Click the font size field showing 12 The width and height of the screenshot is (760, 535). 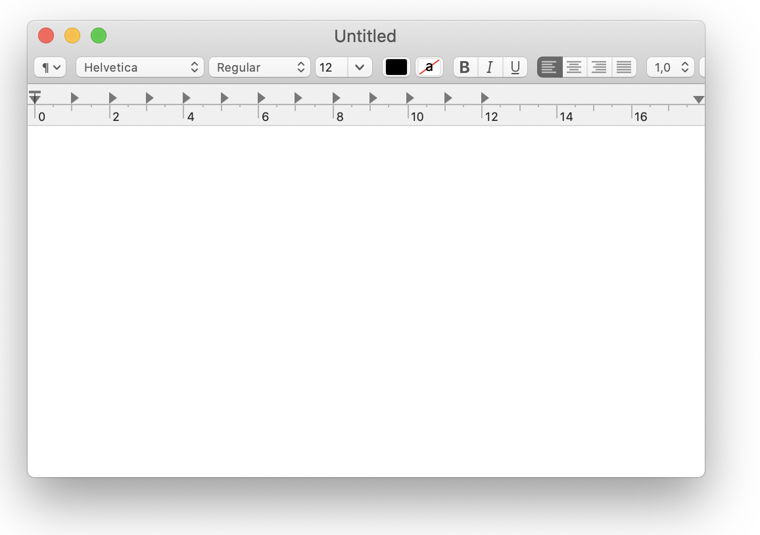(x=331, y=67)
